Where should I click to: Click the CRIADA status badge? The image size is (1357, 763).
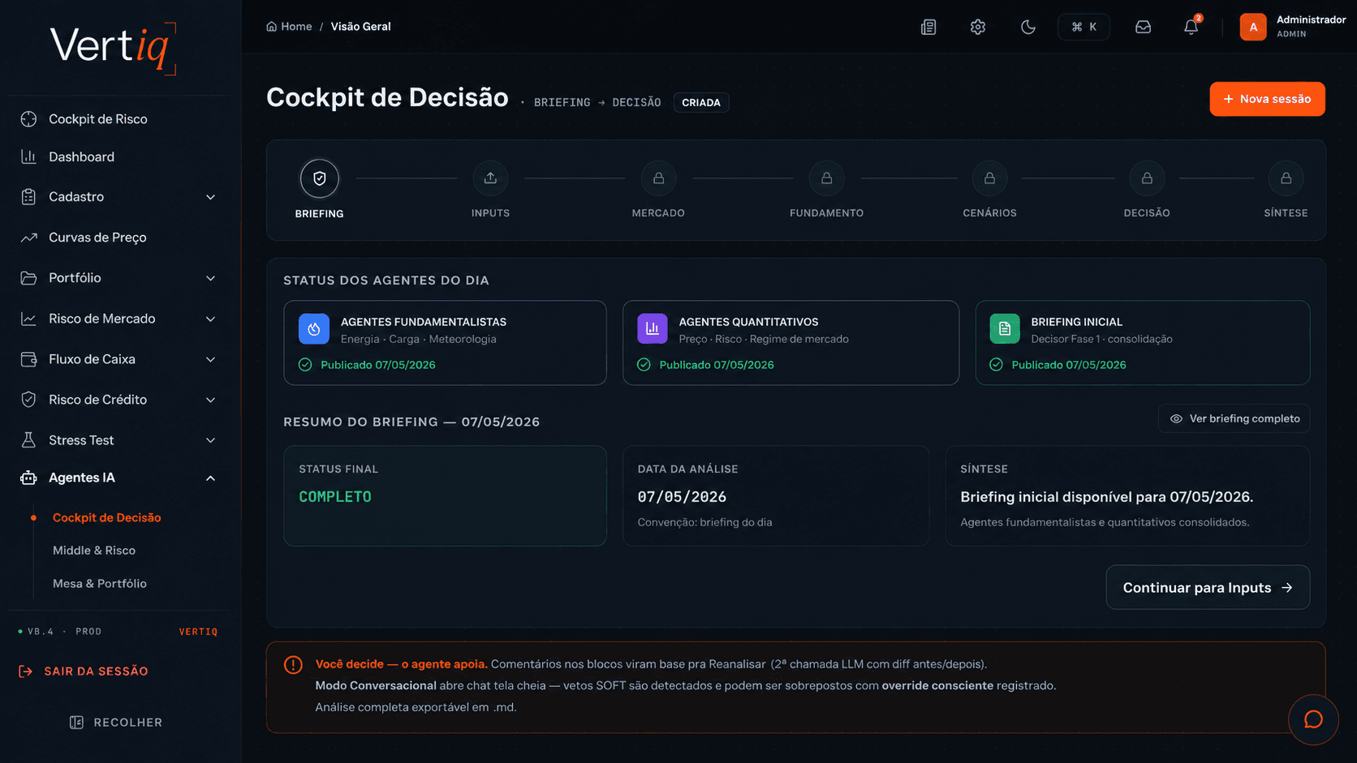701,103
